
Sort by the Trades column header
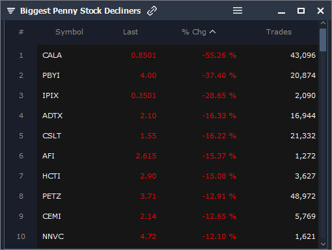(x=279, y=32)
